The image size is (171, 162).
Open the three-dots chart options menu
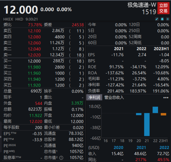(x=166, y=97)
